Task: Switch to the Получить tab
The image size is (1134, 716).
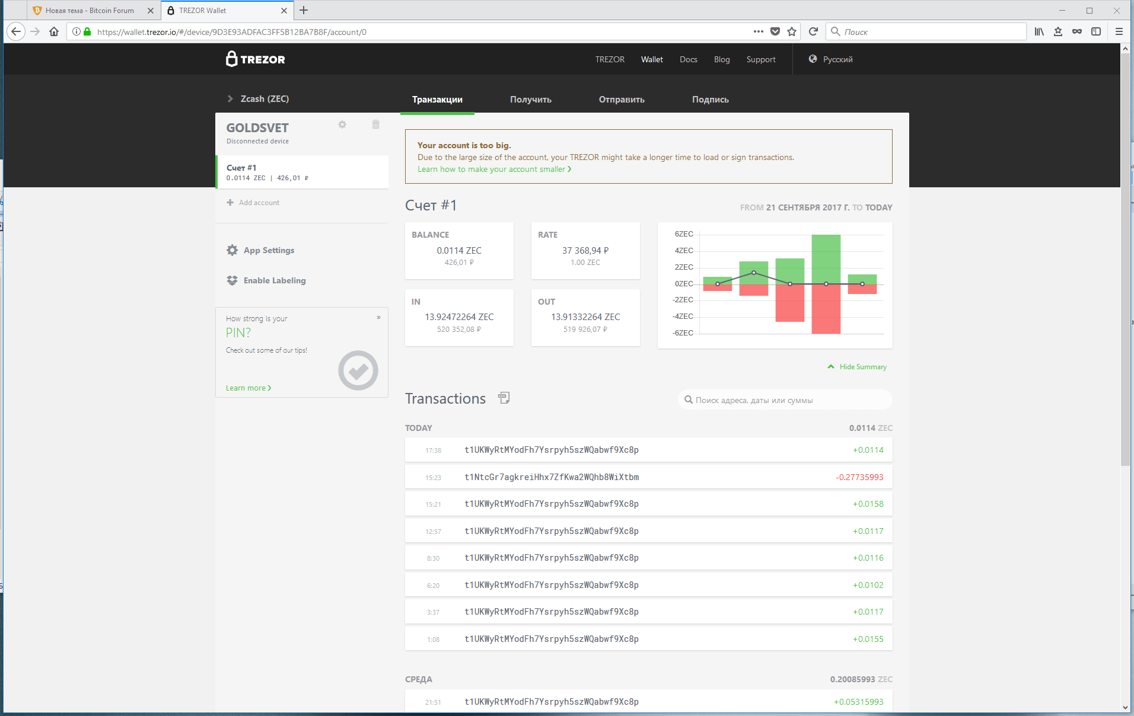Action: click(x=531, y=100)
